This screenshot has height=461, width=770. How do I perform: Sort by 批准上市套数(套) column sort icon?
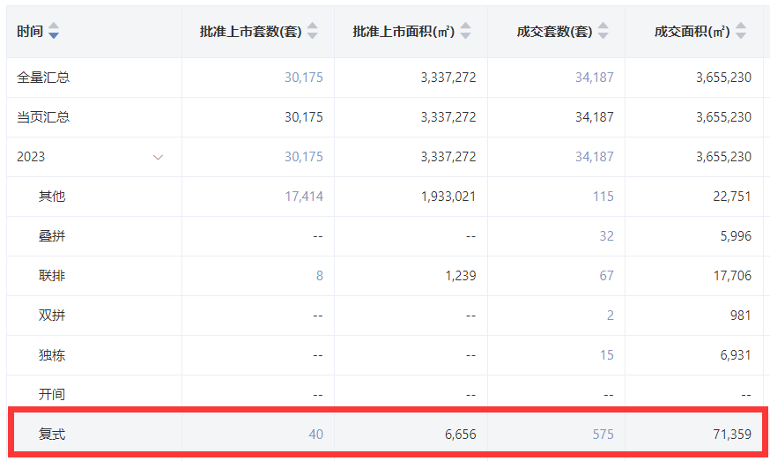pyautogui.click(x=313, y=31)
